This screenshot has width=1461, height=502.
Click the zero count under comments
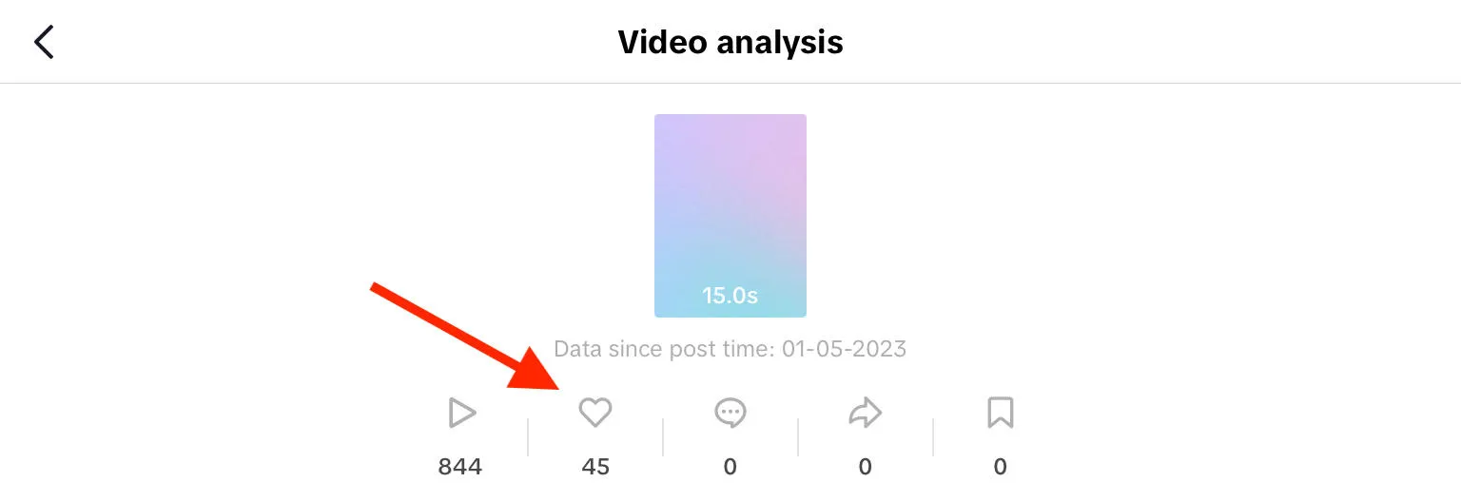(x=730, y=467)
